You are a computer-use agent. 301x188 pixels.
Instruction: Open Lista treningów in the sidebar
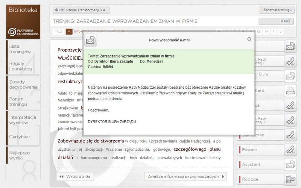tap(20, 49)
